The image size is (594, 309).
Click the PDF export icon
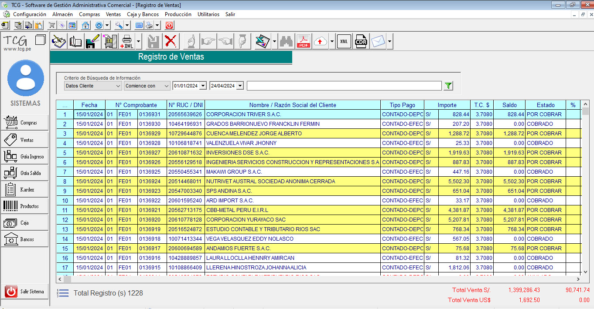point(304,42)
